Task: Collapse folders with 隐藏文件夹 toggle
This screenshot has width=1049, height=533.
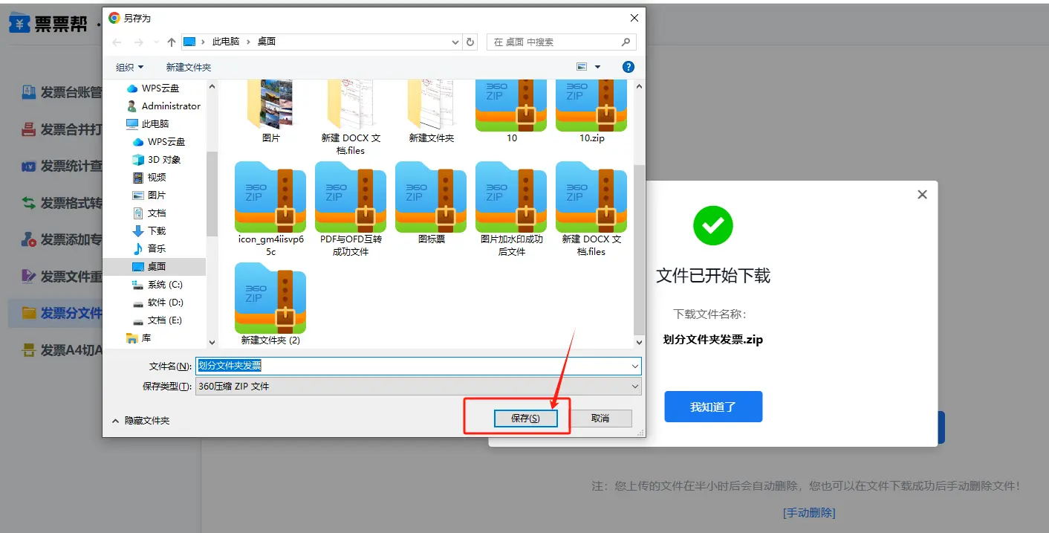Action: point(141,421)
